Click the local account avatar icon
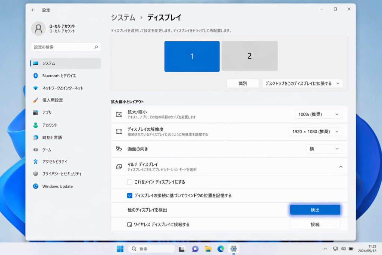The height and width of the screenshot is (255, 382). tap(38, 28)
